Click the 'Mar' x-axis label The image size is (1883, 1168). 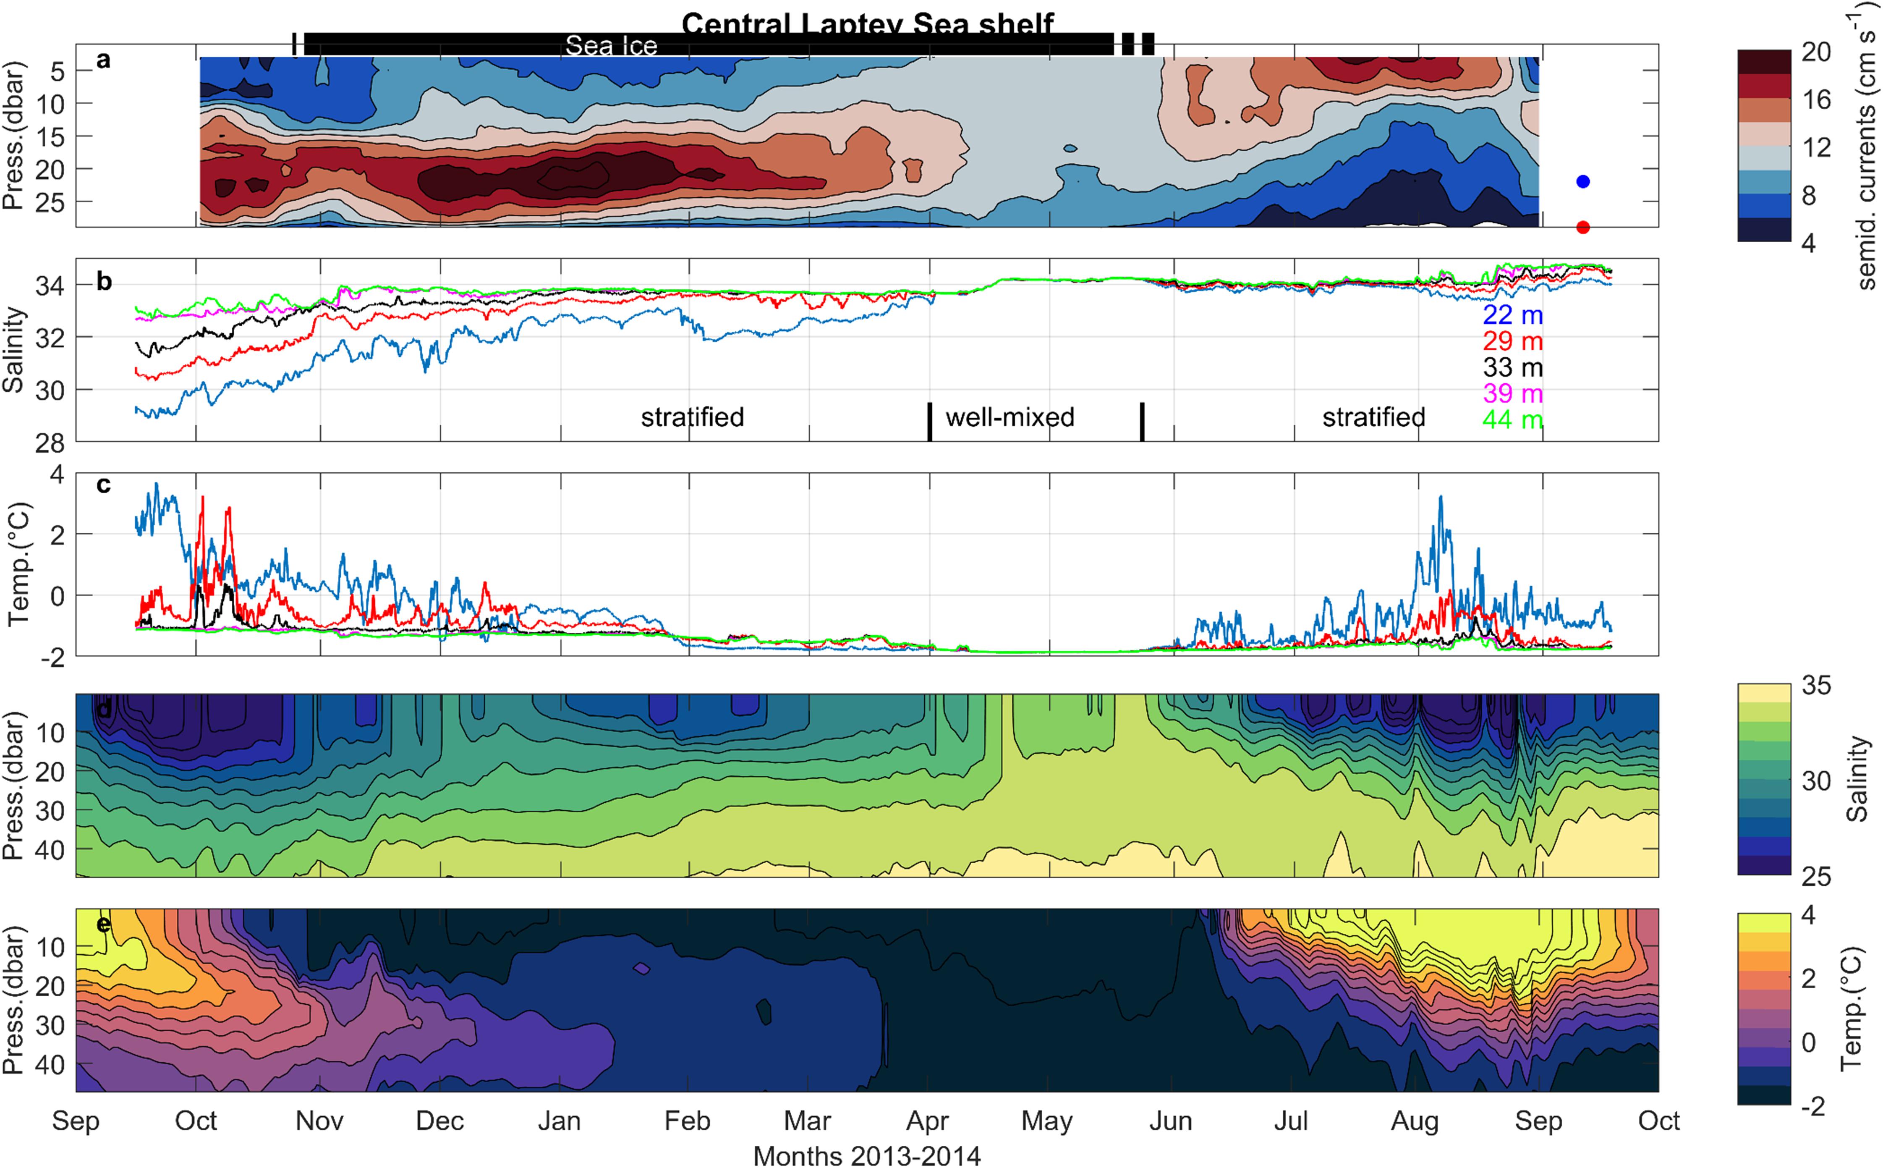(x=808, y=1121)
